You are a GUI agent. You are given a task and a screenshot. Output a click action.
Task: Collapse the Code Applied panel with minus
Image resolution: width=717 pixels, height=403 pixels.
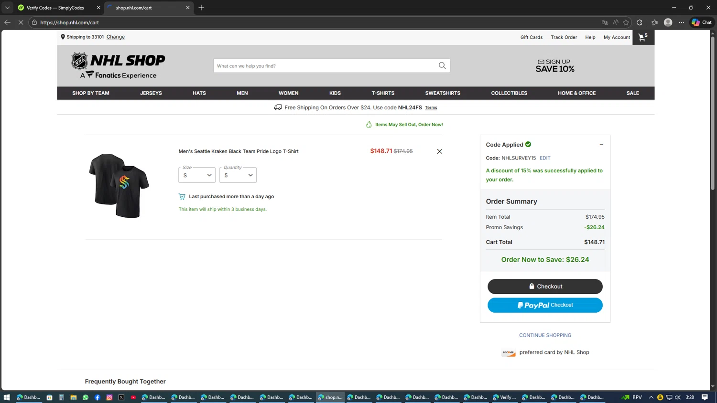point(601,145)
